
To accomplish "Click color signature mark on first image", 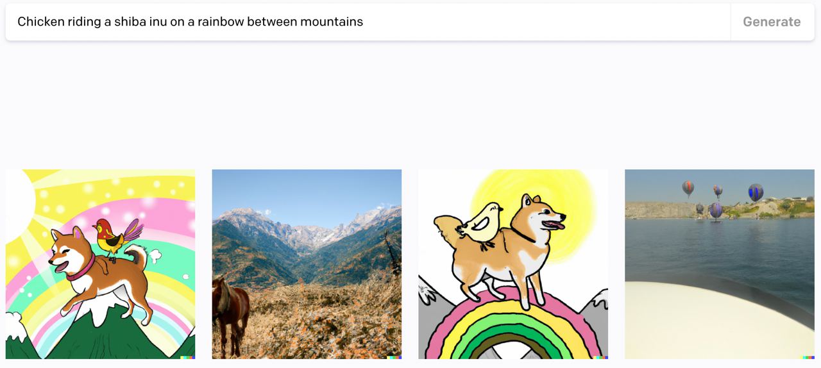I will 187,357.
